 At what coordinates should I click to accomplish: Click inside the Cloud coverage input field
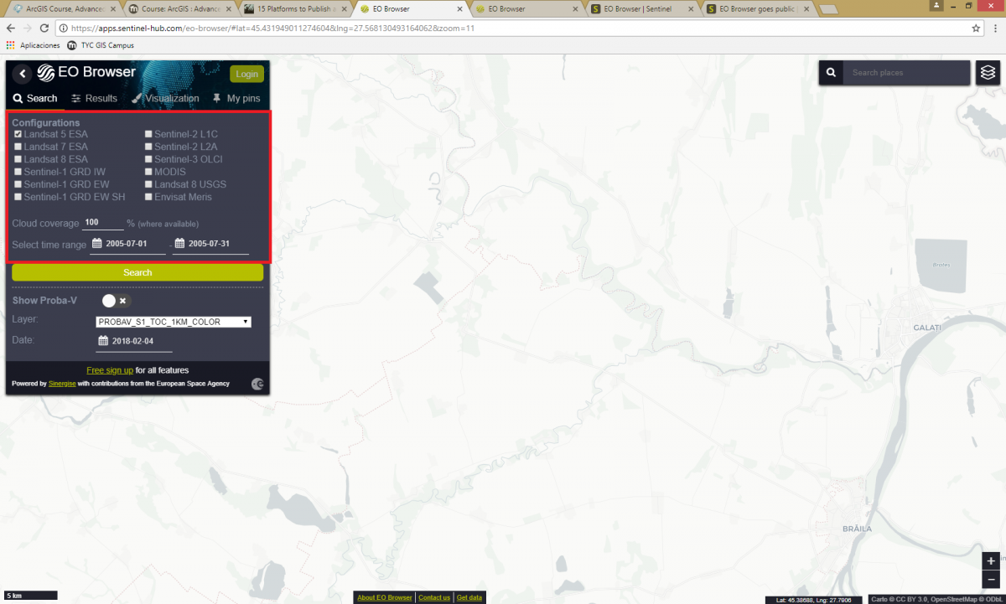coord(102,222)
